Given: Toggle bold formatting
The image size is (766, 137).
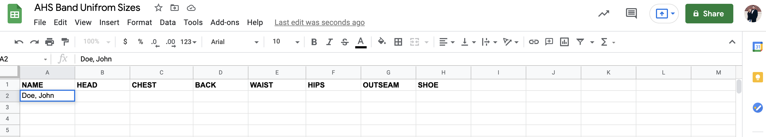Looking at the screenshot, I should point(314,42).
